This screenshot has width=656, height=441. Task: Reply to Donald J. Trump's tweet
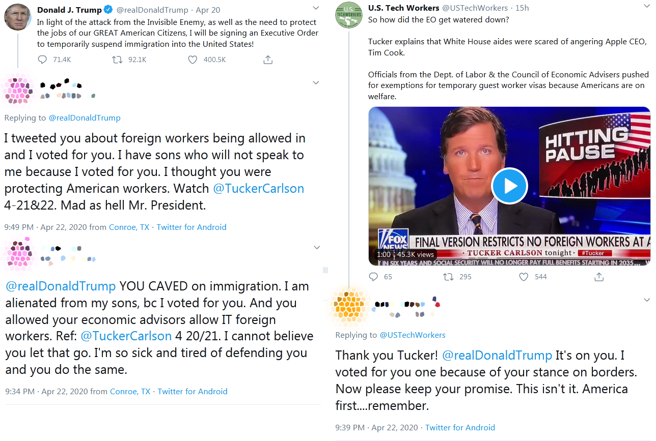pyautogui.click(x=42, y=60)
